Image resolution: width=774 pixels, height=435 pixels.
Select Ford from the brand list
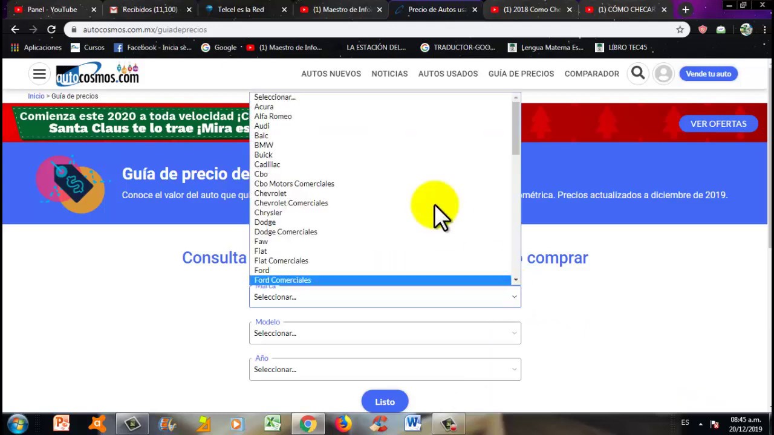(380, 270)
